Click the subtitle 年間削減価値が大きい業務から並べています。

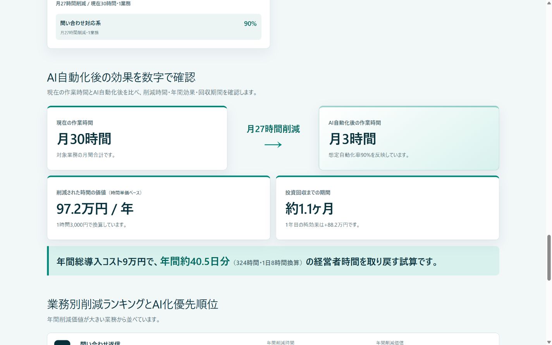pyautogui.click(x=104, y=319)
